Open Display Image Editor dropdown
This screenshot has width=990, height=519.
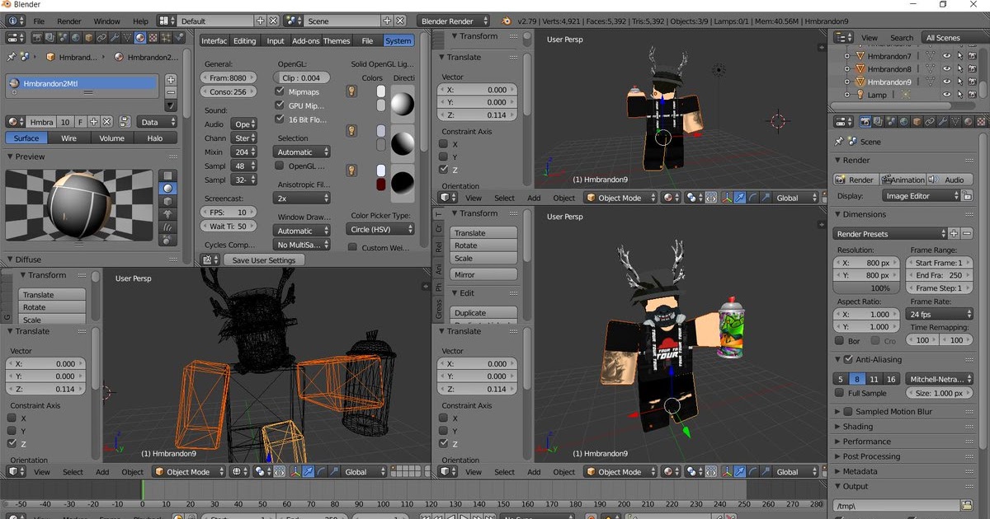point(921,196)
